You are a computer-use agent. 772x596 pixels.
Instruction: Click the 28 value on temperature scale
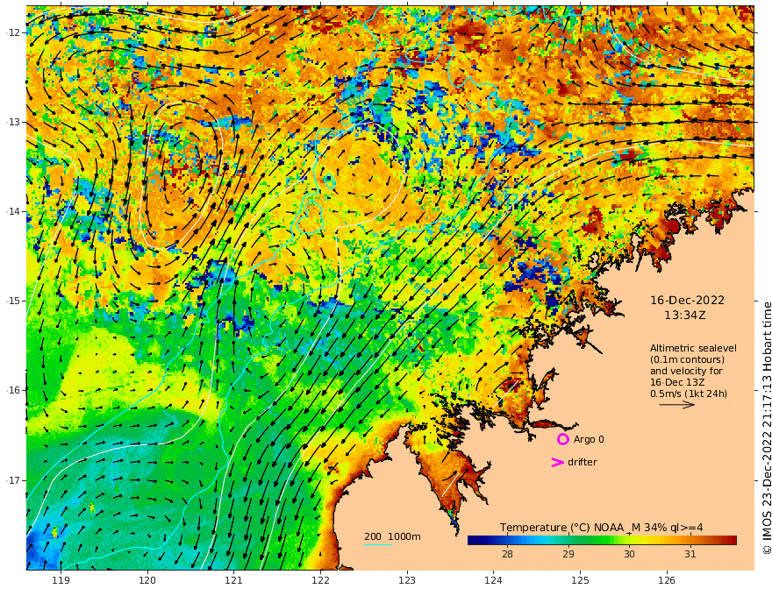507,554
